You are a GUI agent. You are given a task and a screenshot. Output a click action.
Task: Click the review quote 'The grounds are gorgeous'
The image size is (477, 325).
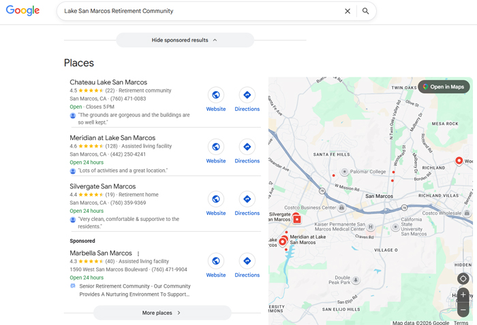tap(134, 119)
